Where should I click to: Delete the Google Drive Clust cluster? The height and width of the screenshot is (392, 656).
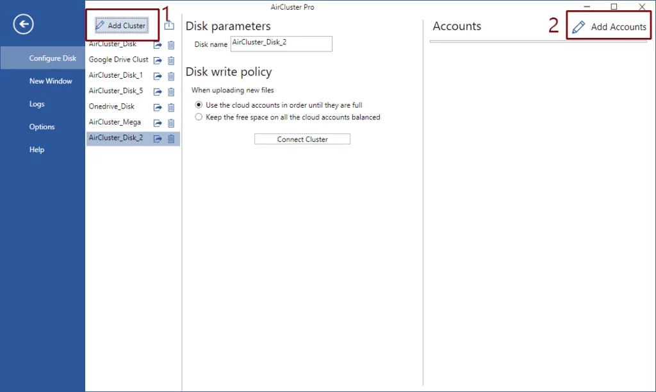pos(171,60)
